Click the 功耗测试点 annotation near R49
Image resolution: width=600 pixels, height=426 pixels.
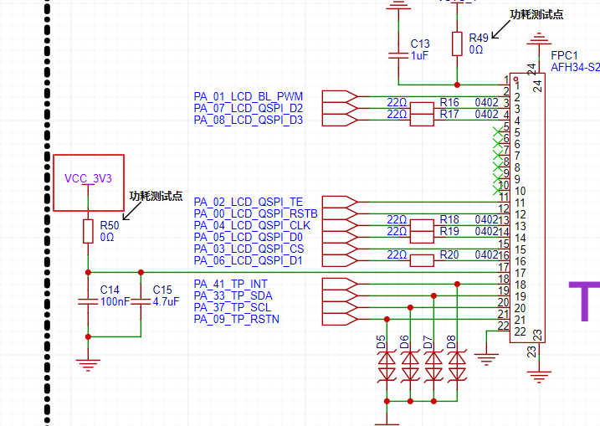point(536,16)
